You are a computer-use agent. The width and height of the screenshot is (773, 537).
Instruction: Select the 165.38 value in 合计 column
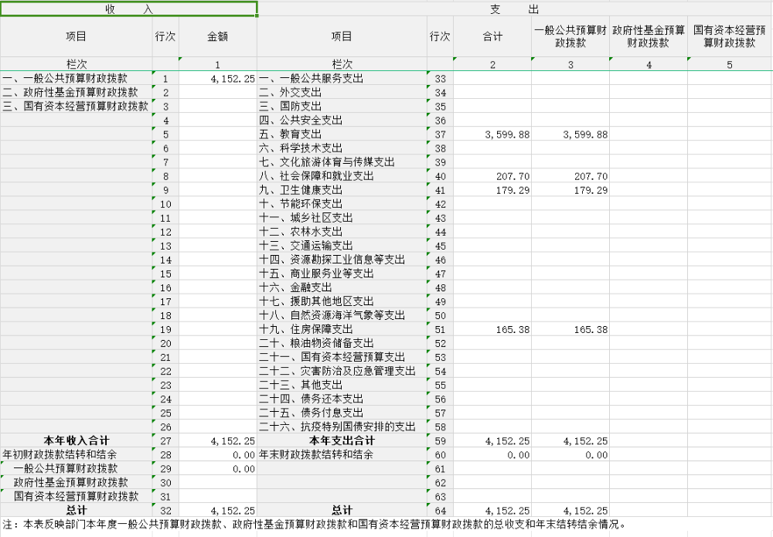tap(492, 329)
